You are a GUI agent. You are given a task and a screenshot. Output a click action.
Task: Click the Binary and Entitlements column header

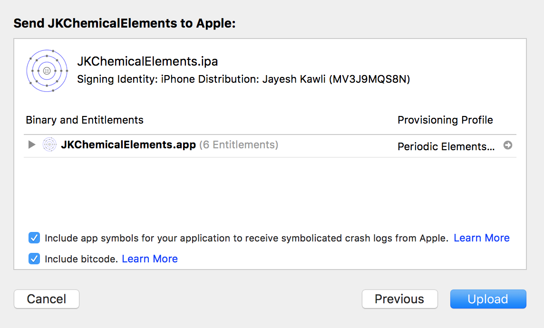point(85,120)
